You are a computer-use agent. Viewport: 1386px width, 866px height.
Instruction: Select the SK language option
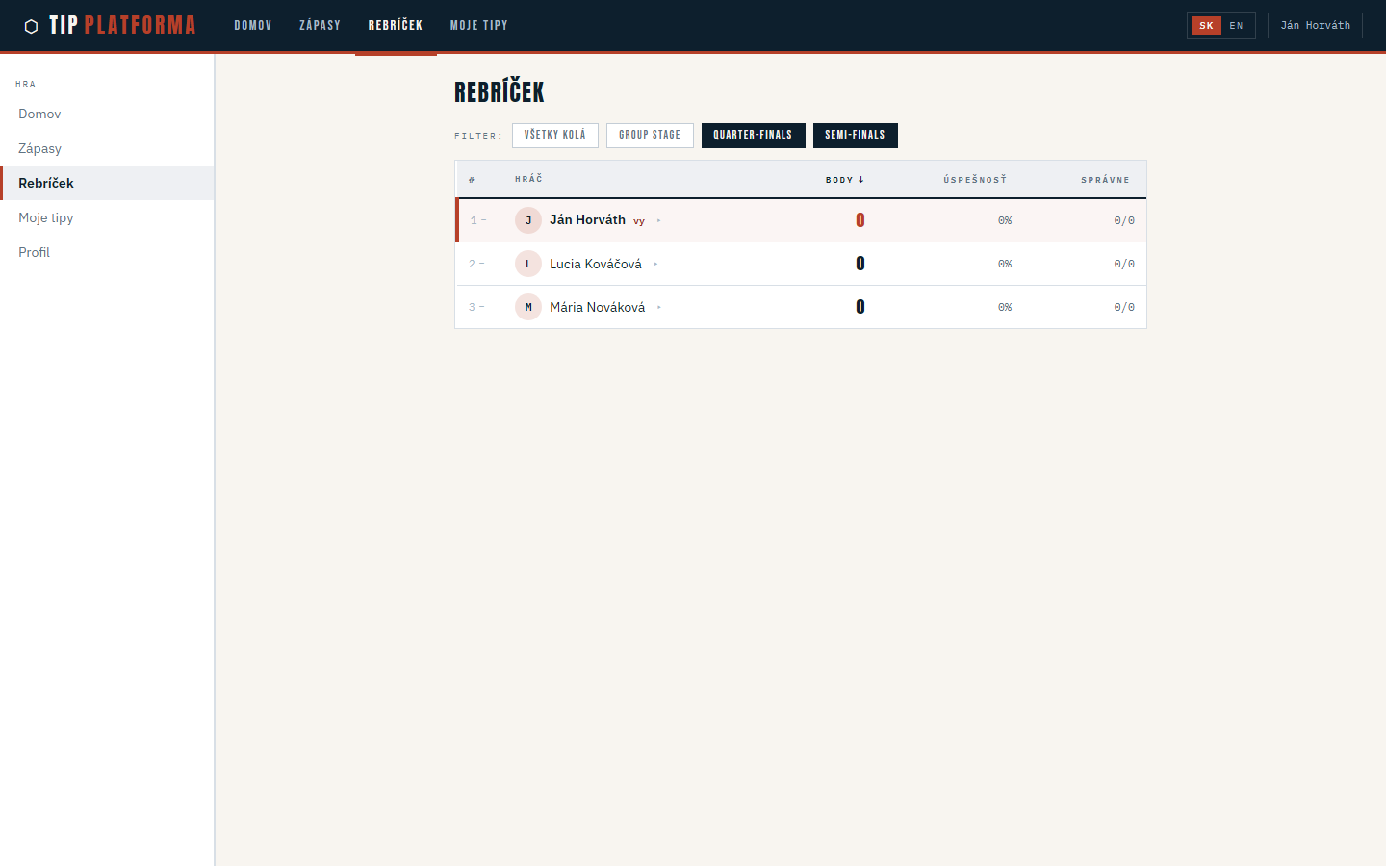click(1206, 26)
